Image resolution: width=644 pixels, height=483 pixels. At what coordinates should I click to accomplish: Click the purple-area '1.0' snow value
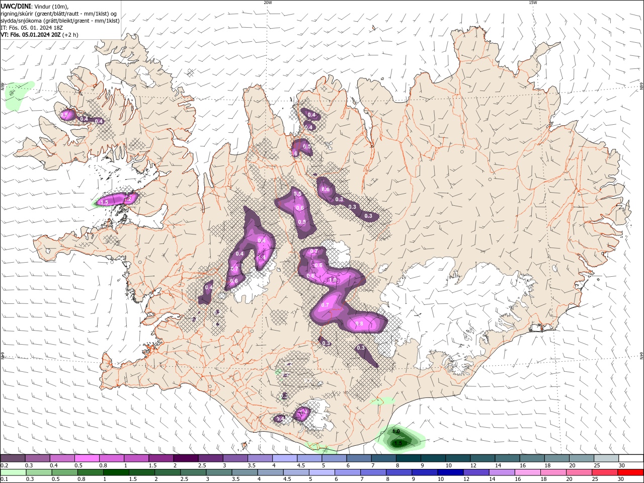(x=333, y=280)
